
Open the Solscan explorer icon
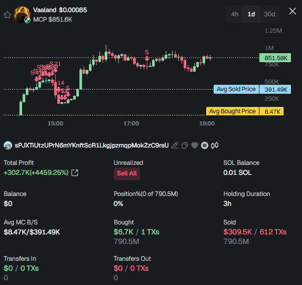click(x=205, y=145)
